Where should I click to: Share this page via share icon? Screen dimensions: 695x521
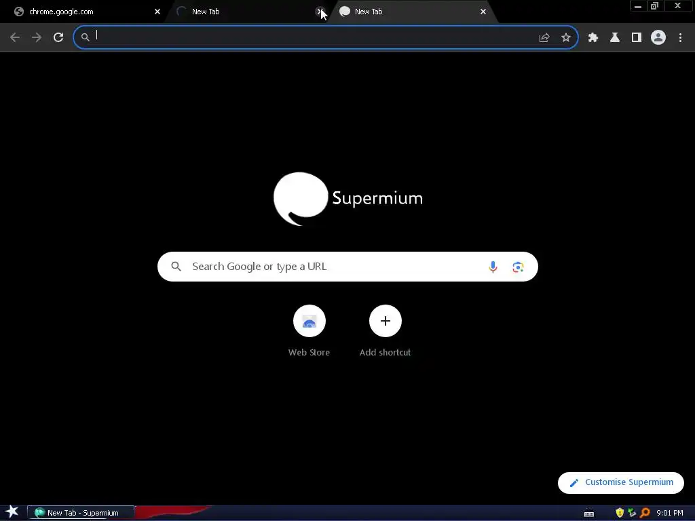point(544,38)
